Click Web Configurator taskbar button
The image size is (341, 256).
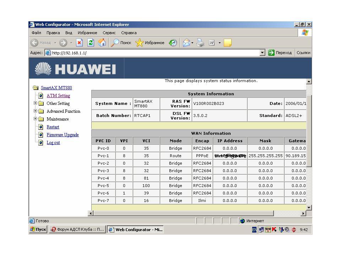[135, 229]
